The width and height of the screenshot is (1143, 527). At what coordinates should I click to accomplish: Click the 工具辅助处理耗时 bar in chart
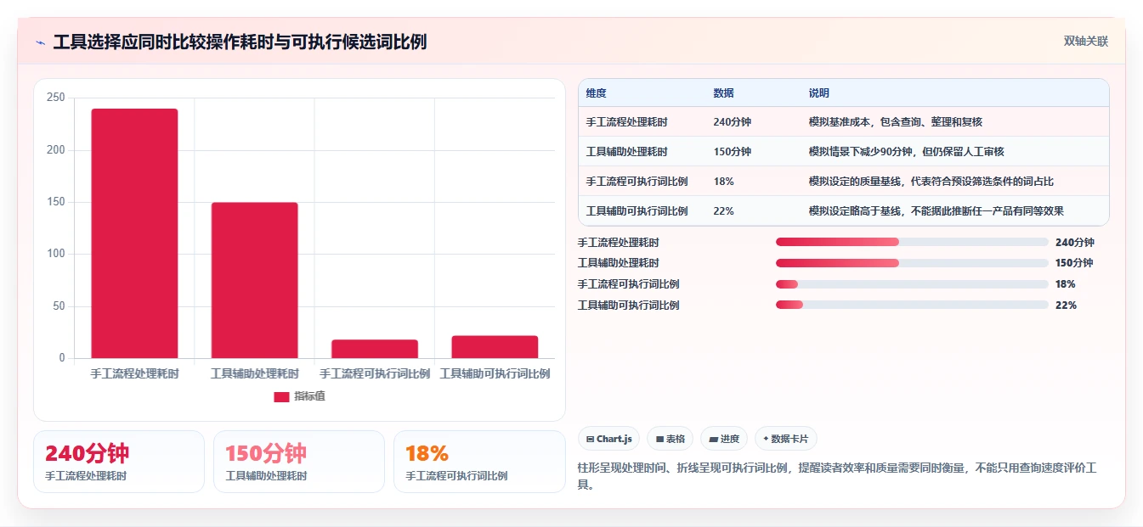pyautogui.click(x=255, y=280)
